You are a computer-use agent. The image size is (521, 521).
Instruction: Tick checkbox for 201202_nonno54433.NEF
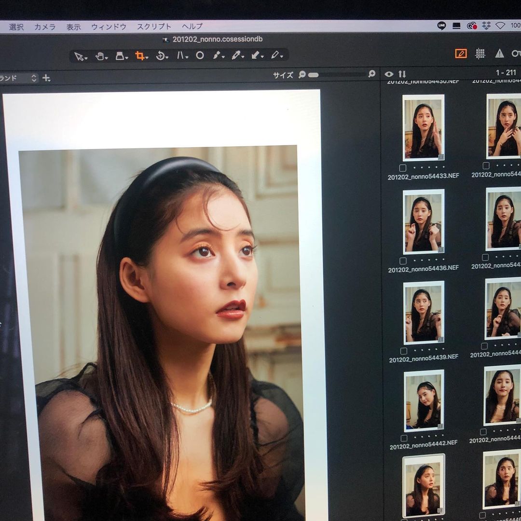[x=403, y=168]
